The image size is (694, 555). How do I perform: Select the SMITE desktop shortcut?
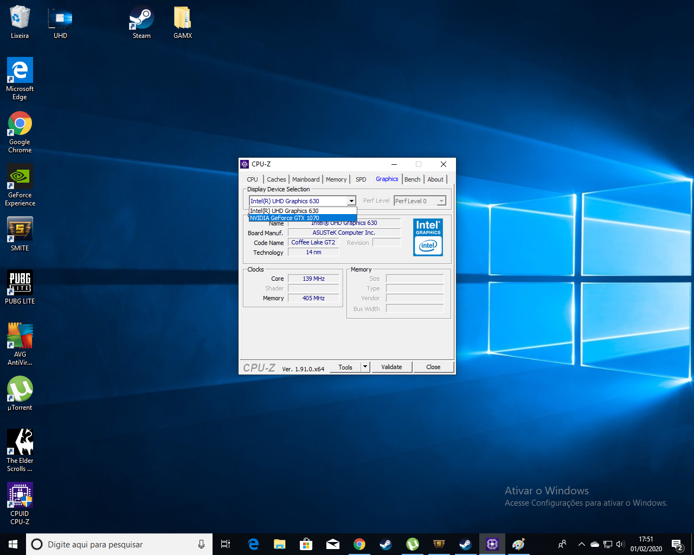20,234
